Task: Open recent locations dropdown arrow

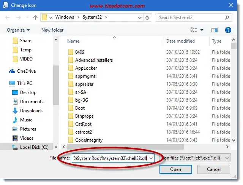Action: [x=27, y=18]
